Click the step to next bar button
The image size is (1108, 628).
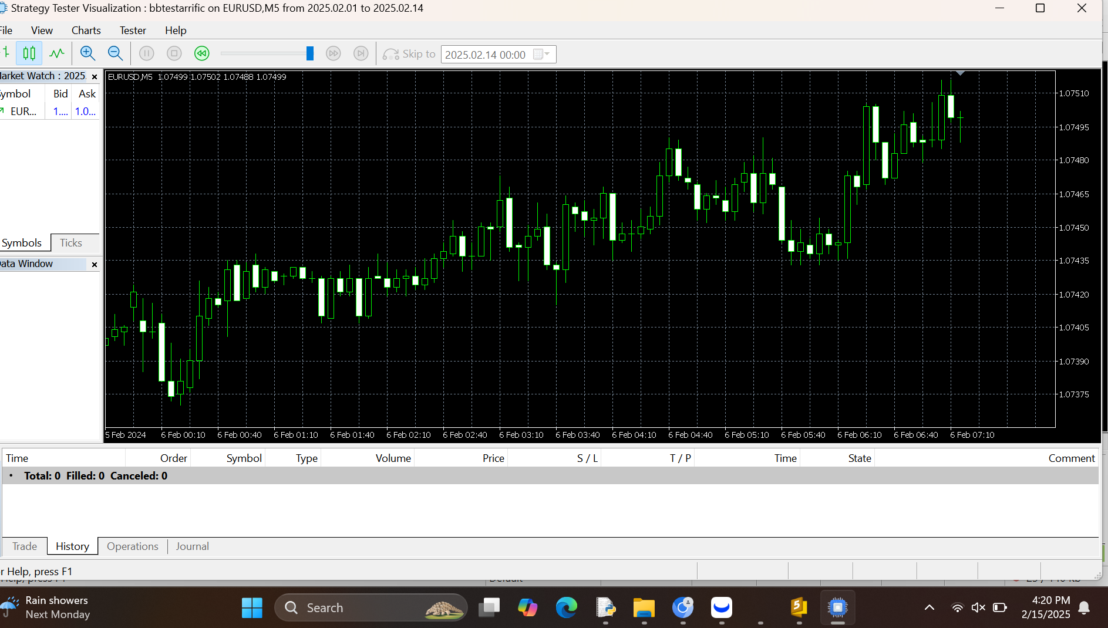[361, 53]
